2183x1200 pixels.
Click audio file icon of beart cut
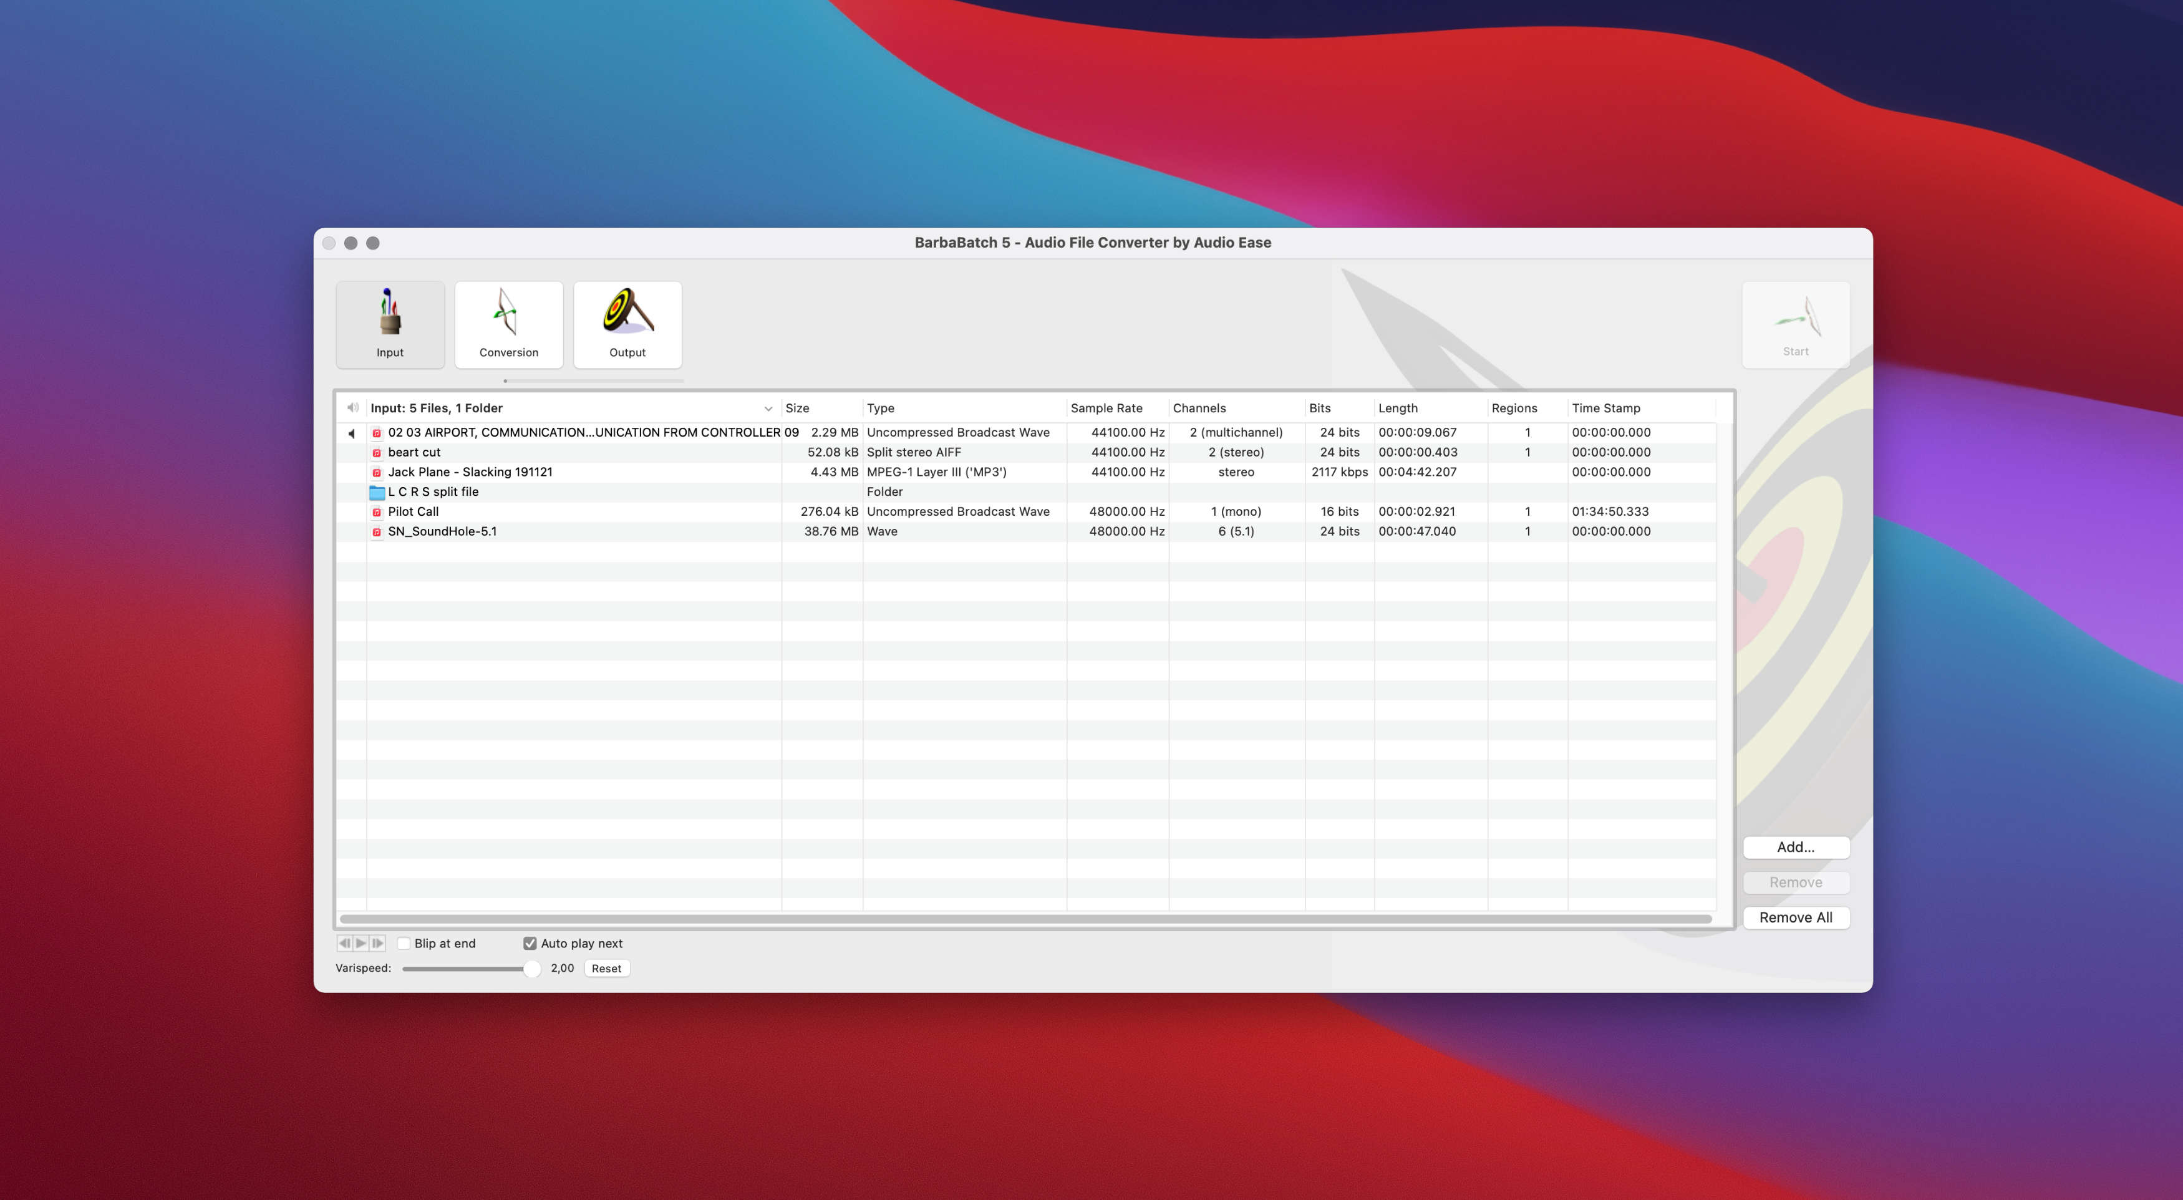377,453
